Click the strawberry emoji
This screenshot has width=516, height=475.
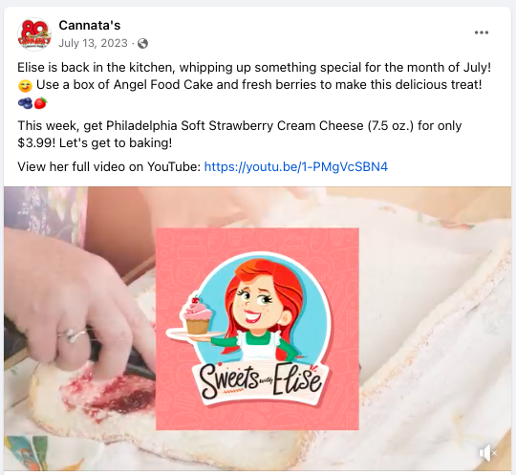tap(40, 103)
